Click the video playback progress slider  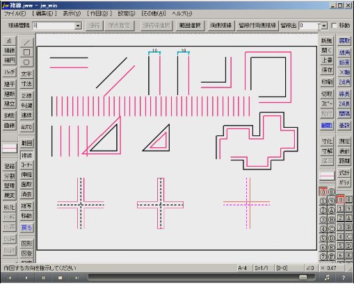(x=201, y=277)
